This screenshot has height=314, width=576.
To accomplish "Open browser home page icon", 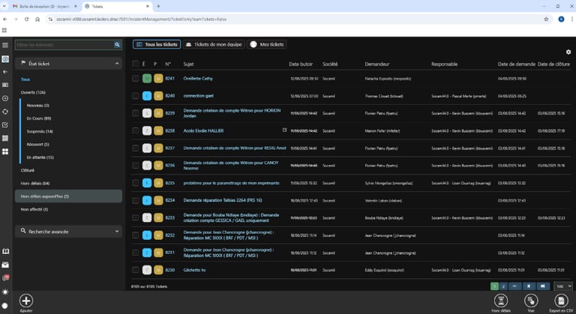I will pos(37,19).
